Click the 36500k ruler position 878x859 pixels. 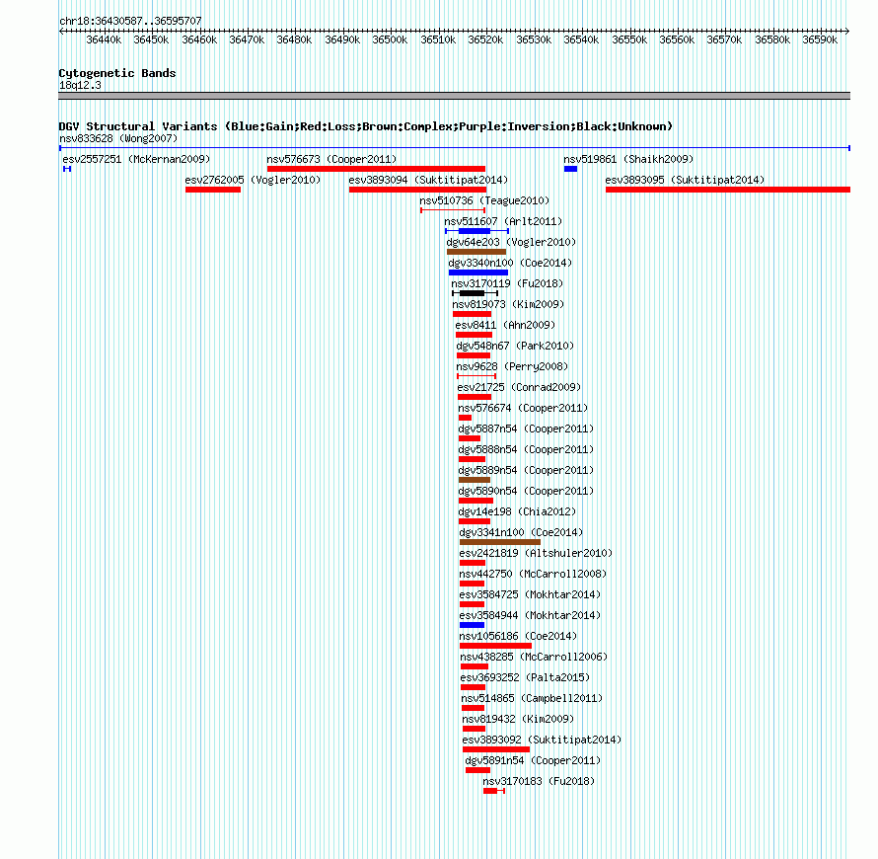point(390,39)
